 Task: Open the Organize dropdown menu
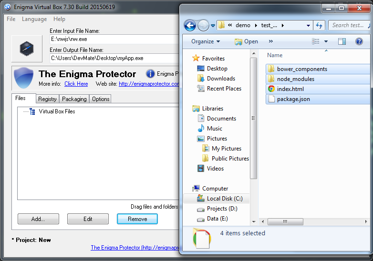tap(206, 41)
